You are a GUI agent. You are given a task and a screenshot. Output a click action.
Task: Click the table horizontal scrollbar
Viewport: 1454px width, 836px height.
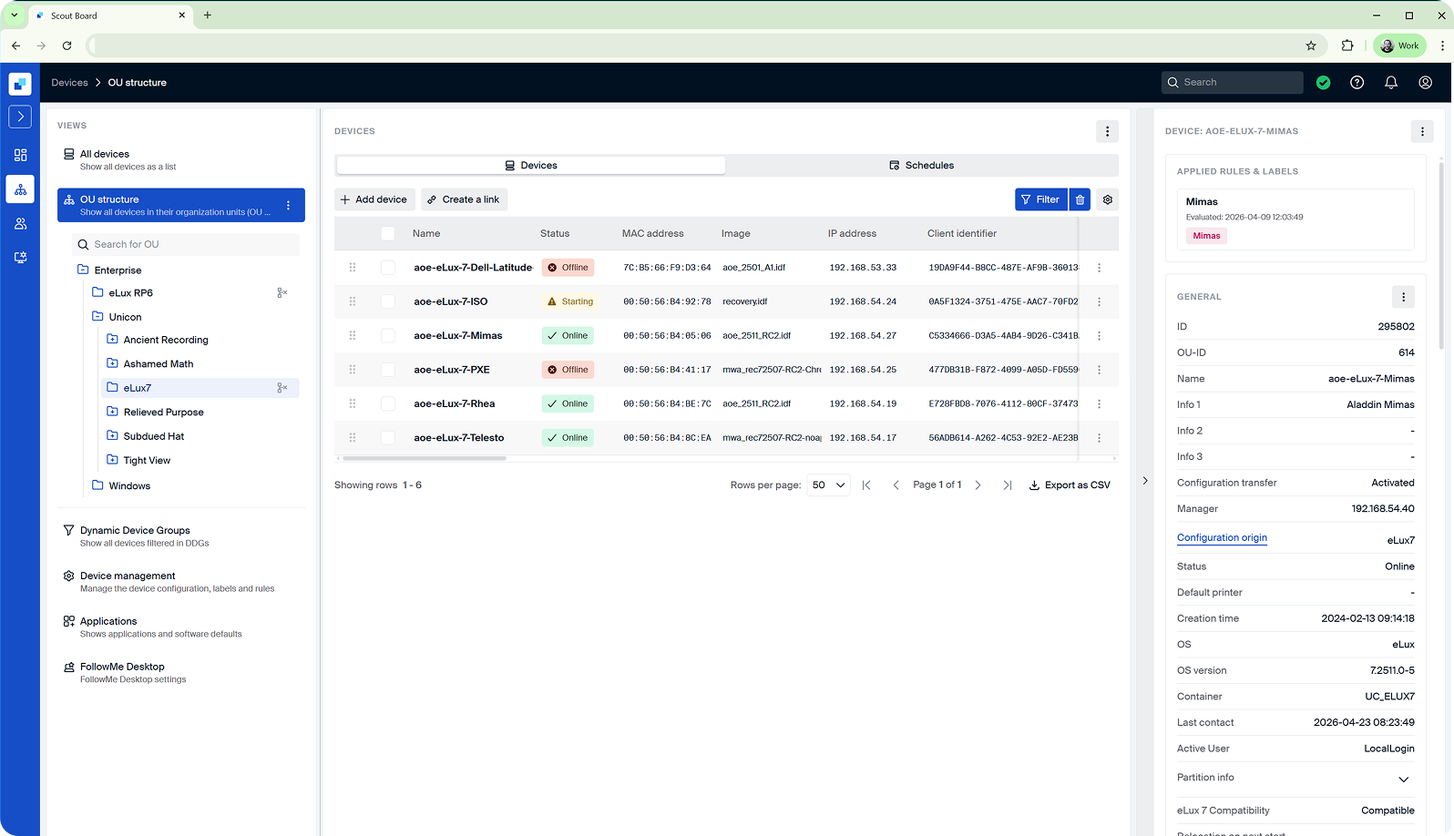point(424,458)
